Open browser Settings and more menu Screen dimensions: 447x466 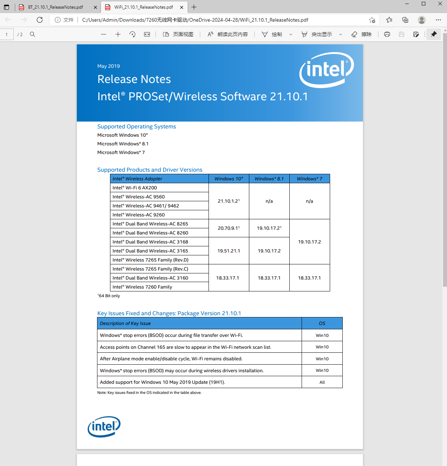(438, 20)
